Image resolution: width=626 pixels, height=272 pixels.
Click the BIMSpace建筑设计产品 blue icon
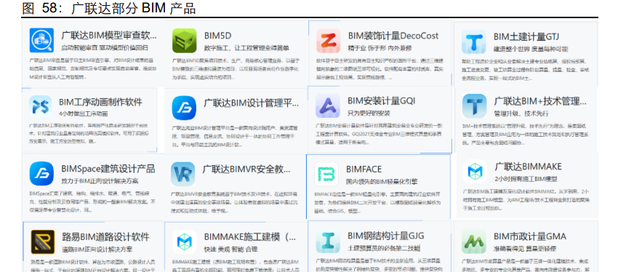point(41,174)
